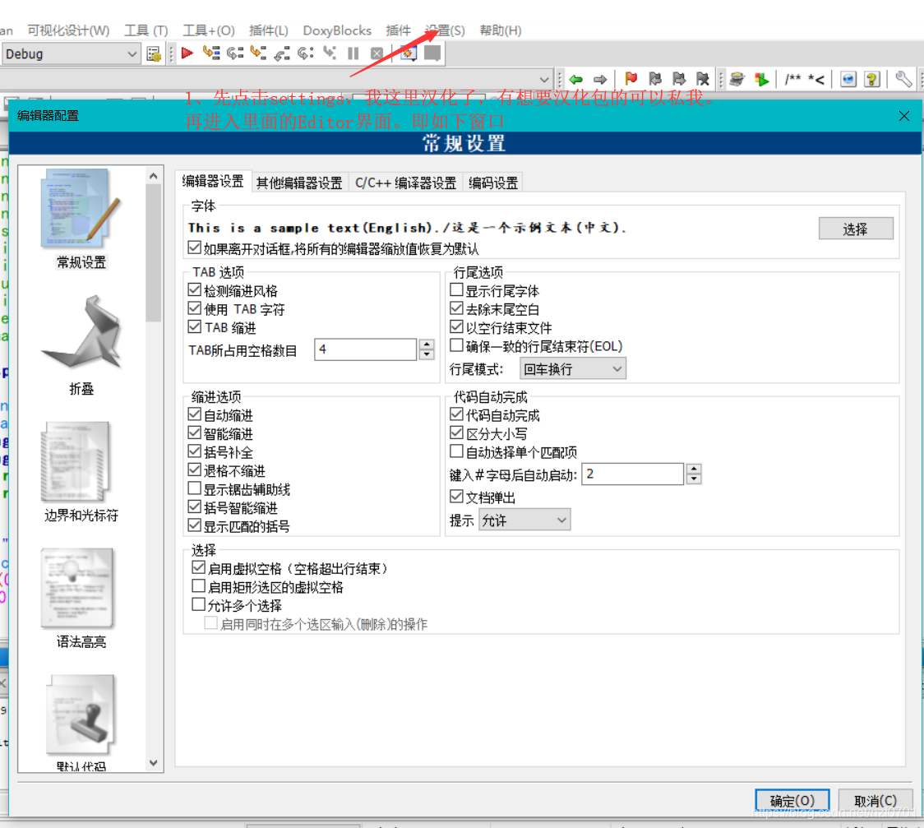
Task: Click the 选择 font selection button
Action: (x=856, y=228)
